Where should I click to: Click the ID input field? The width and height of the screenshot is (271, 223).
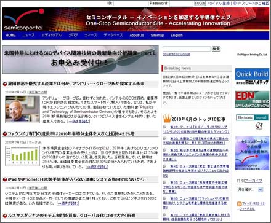click(x=131, y=3)
